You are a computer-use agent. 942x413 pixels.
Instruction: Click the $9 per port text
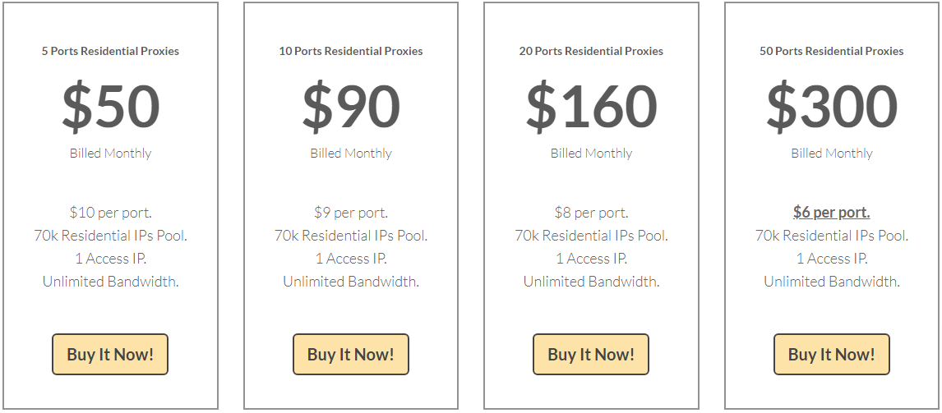click(350, 213)
